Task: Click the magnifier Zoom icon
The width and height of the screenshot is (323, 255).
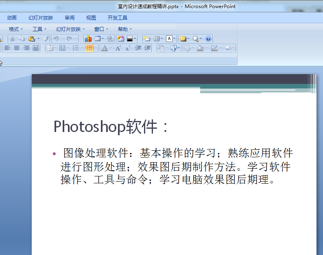Action: [x=196, y=39]
